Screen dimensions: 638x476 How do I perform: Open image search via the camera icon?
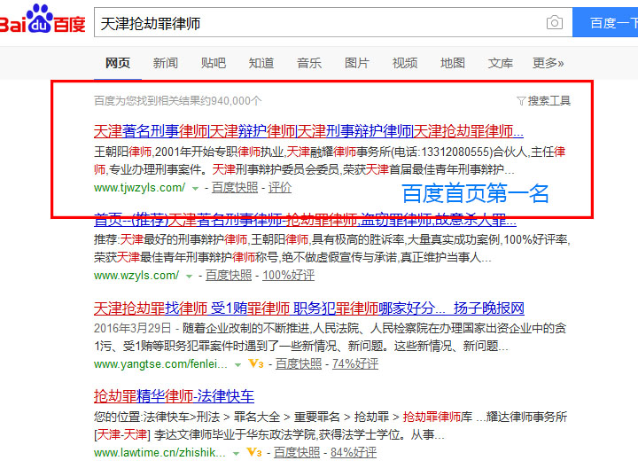pyautogui.click(x=555, y=23)
